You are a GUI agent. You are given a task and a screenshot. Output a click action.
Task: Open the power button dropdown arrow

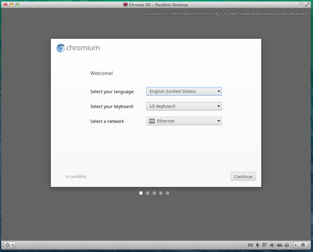point(13,245)
